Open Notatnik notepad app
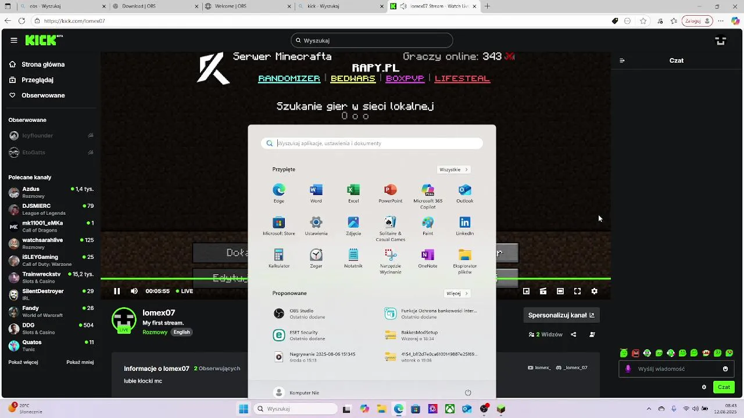This screenshot has height=418, width=744. tap(353, 258)
